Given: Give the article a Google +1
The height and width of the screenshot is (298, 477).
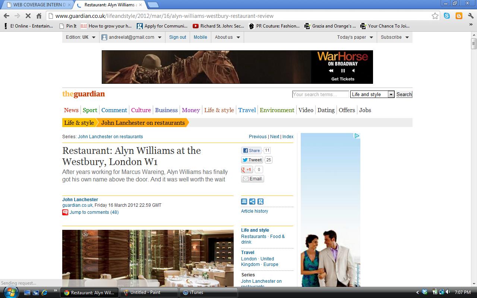Looking at the screenshot, I should click(x=247, y=169).
